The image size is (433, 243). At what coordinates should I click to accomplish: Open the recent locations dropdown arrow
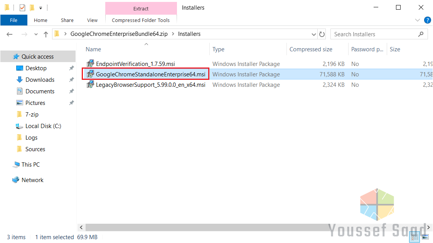click(36, 34)
